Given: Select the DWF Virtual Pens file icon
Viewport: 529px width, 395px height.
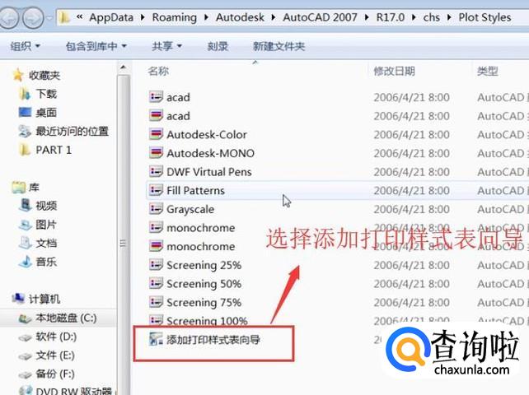Looking at the screenshot, I should click(x=157, y=172).
